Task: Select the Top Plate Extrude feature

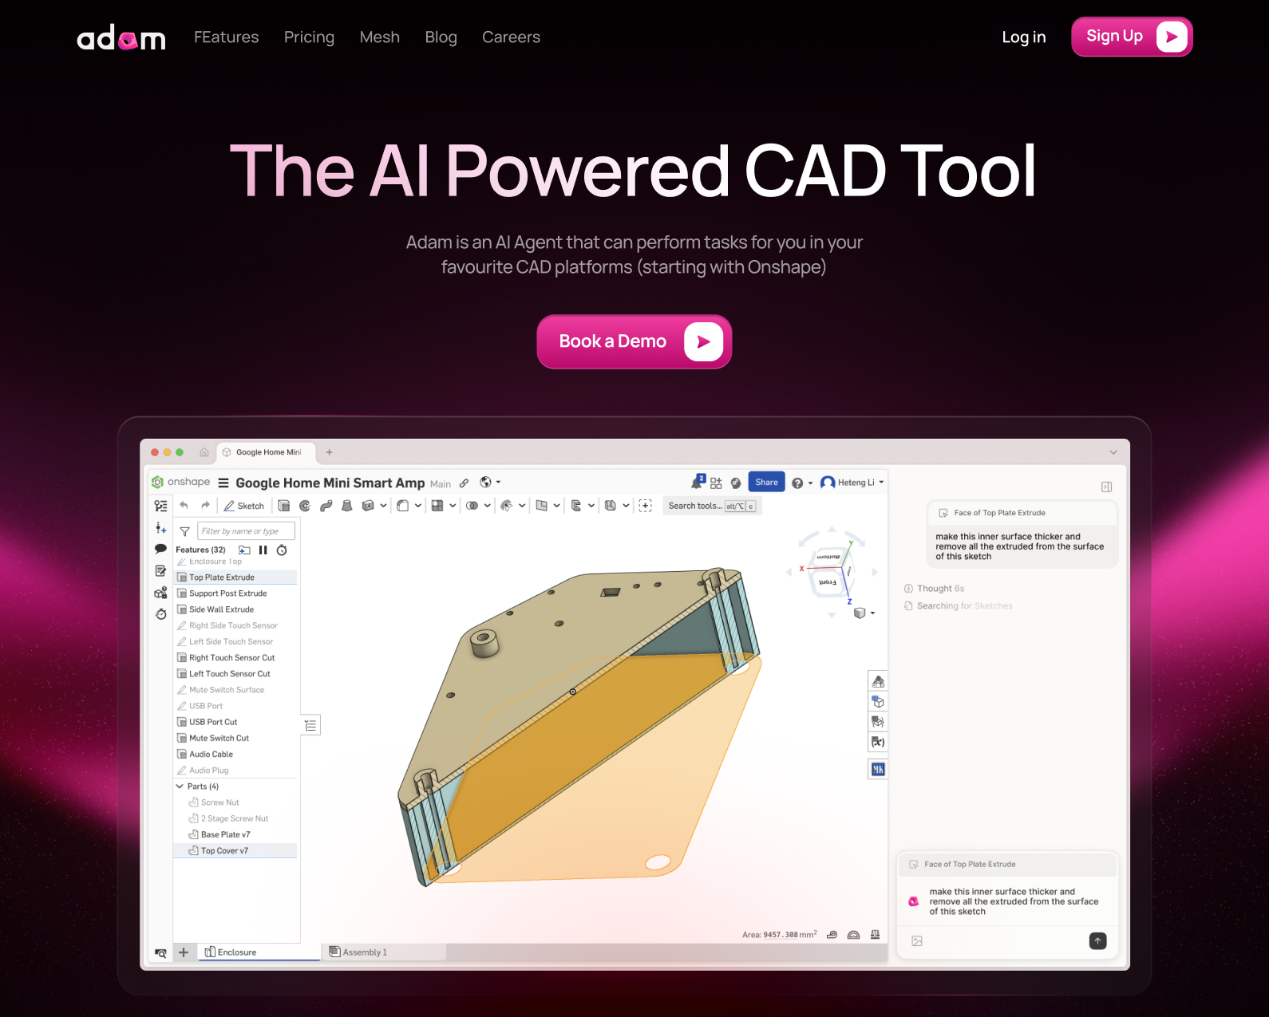Action: (235, 577)
